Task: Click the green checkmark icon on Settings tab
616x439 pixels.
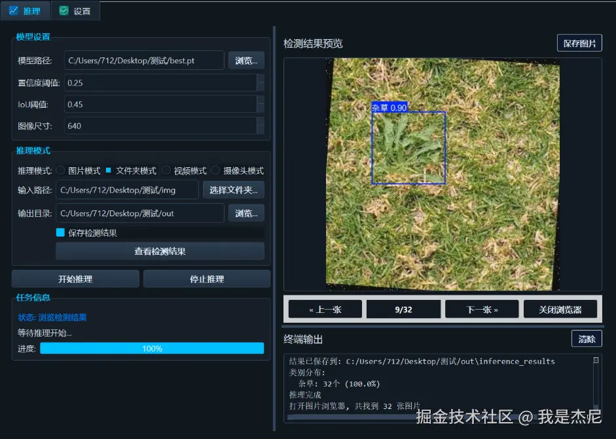Action: pyautogui.click(x=62, y=10)
